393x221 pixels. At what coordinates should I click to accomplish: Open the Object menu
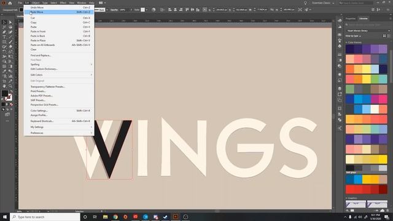(x=36, y=2)
